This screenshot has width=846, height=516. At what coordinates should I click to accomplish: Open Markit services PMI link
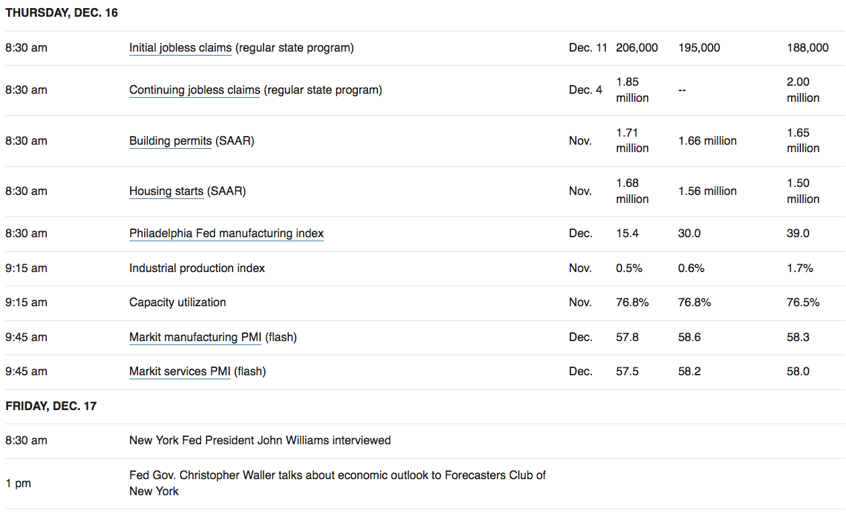point(180,371)
